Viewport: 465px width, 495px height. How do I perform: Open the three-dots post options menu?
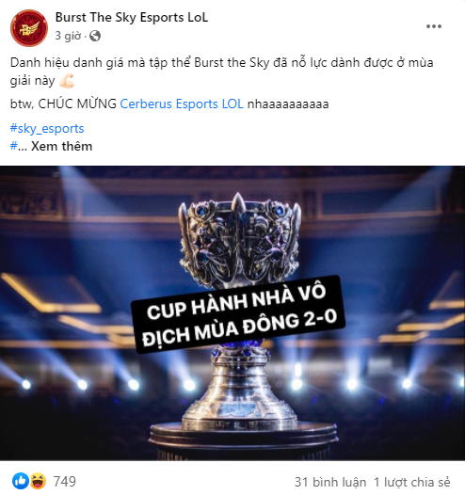pyautogui.click(x=434, y=26)
